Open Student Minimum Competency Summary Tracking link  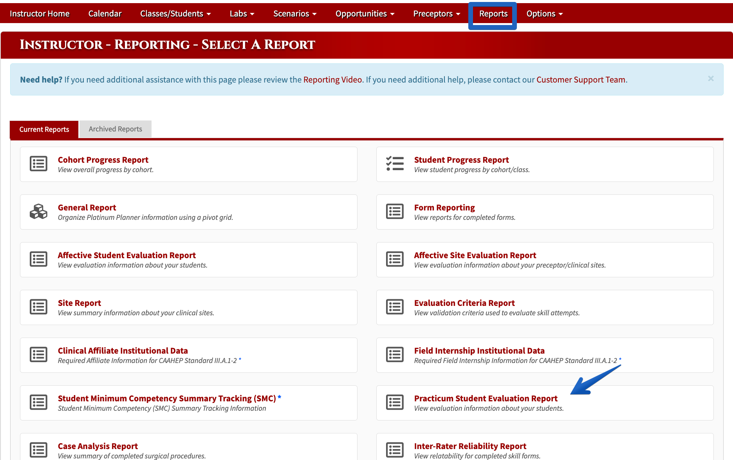167,398
